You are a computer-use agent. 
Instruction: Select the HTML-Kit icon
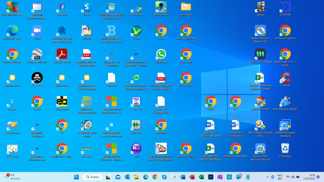[x=136, y=103]
